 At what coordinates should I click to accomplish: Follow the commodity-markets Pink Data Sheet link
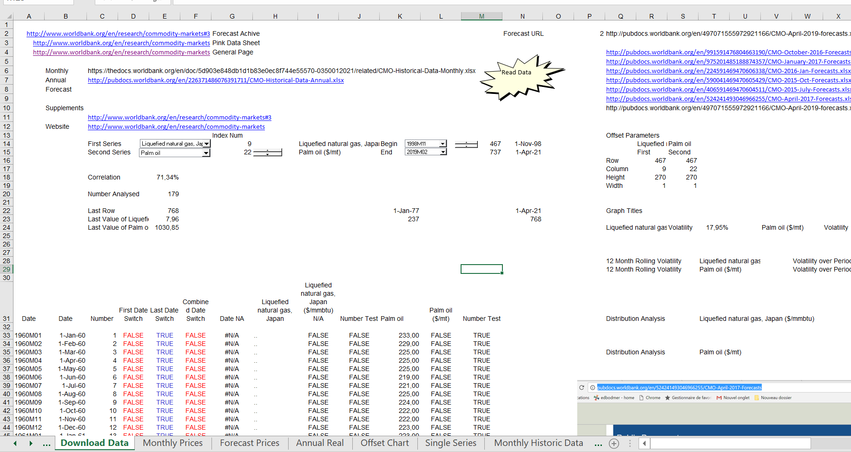121,43
